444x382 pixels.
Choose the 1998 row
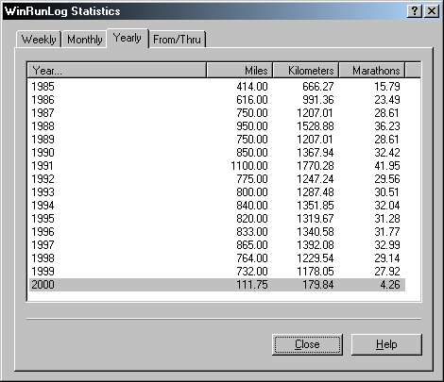[217, 258]
